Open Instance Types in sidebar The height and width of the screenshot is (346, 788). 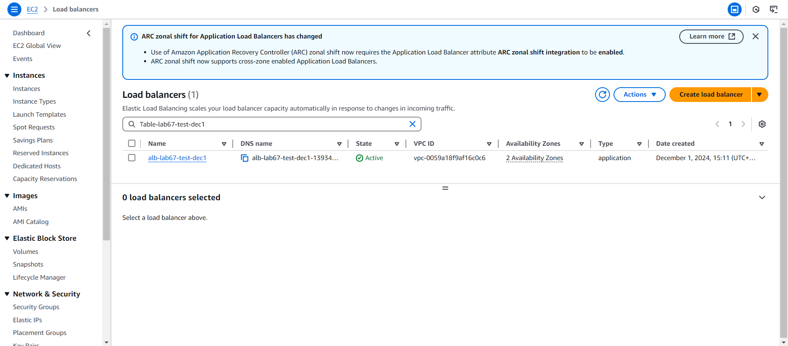(x=34, y=102)
